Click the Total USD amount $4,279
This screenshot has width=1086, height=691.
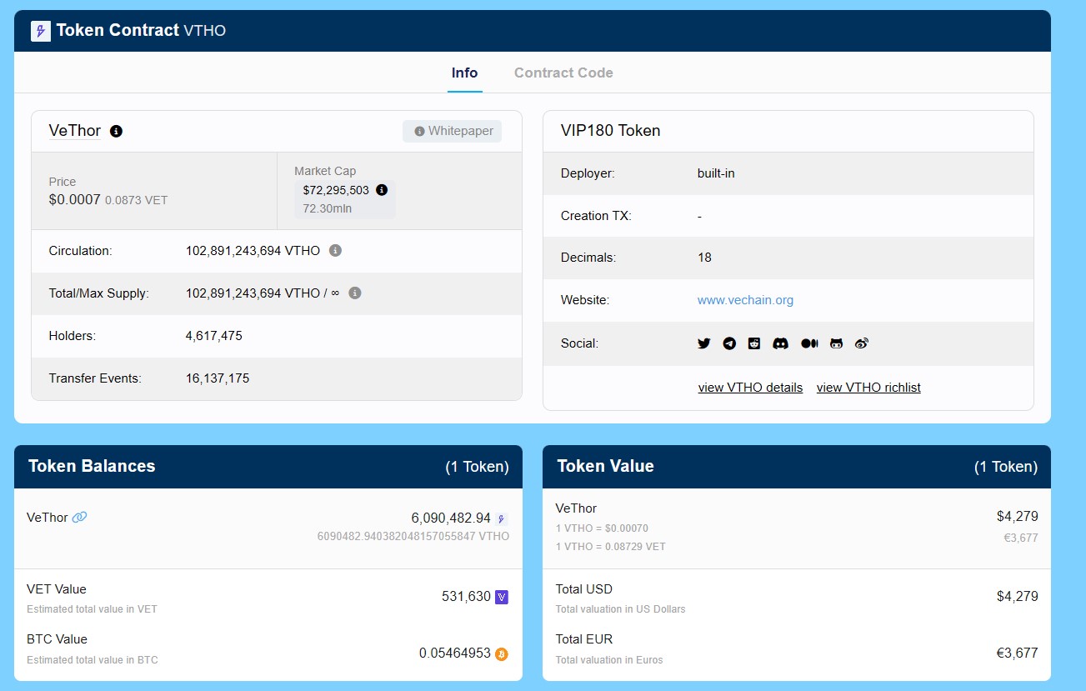(1018, 597)
